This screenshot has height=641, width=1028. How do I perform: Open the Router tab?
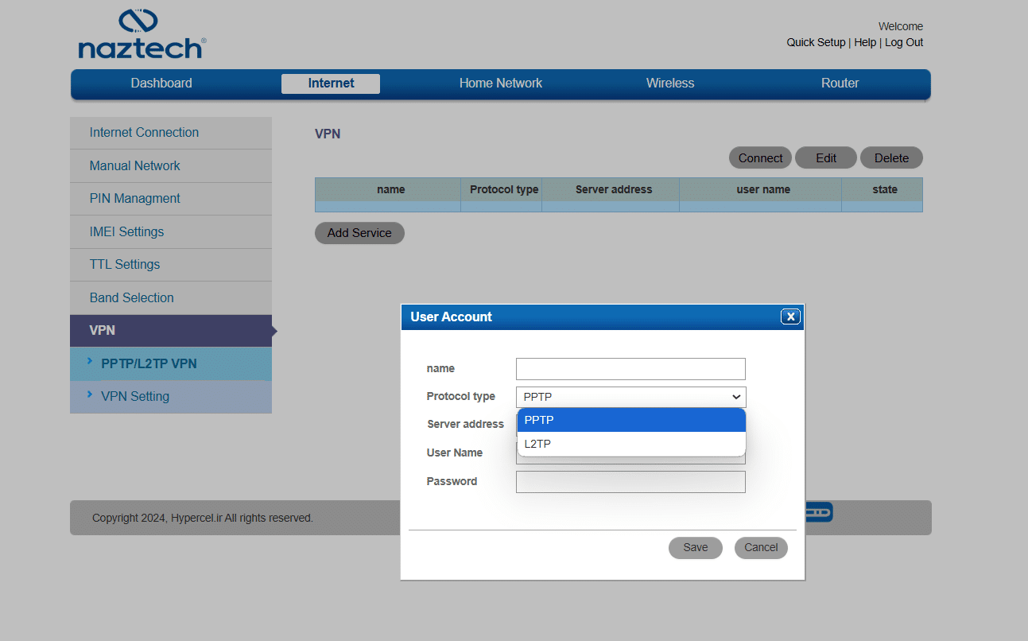[840, 84]
